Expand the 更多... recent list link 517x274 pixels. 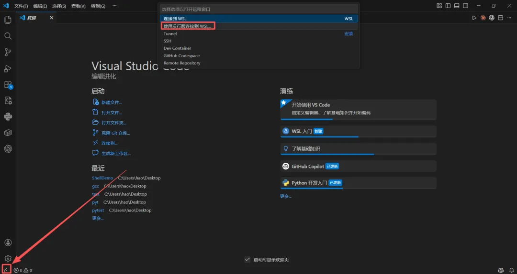pyautogui.click(x=98, y=218)
